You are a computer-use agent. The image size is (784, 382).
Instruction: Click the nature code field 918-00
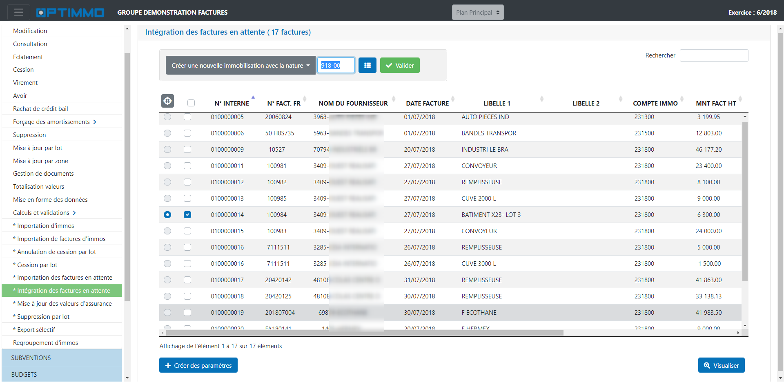tap(336, 65)
